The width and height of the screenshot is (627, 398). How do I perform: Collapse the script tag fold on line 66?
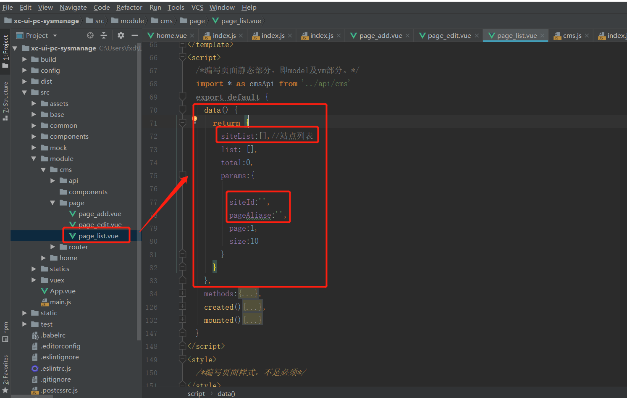point(182,57)
